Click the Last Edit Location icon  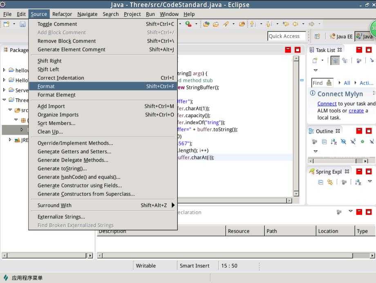pyautogui.click(x=286, y=24)
